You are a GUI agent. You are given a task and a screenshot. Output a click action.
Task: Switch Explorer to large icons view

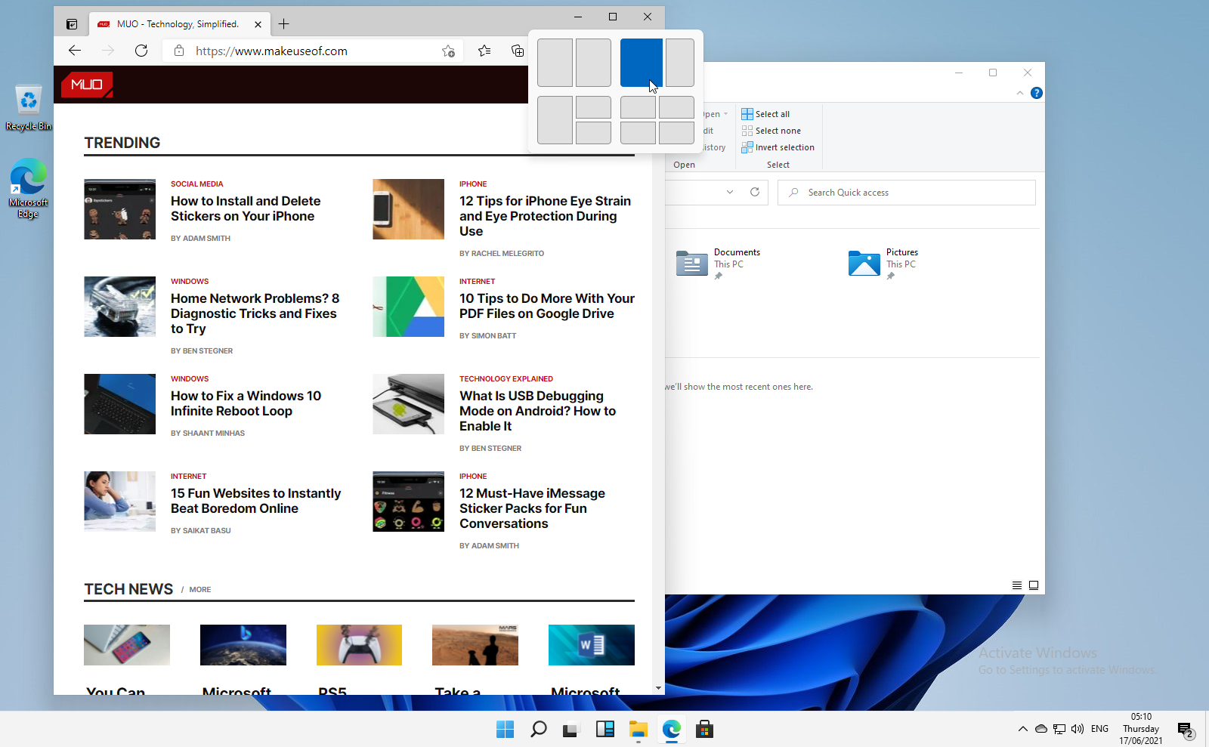click(x=1034, y=585)
